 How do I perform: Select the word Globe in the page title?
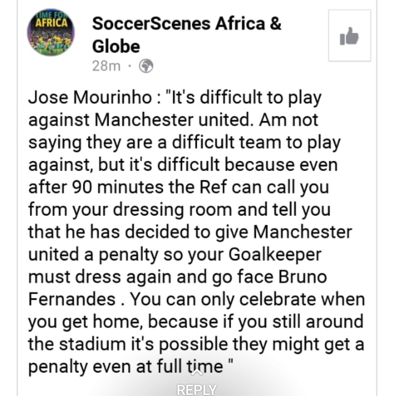tap(116, 46)
